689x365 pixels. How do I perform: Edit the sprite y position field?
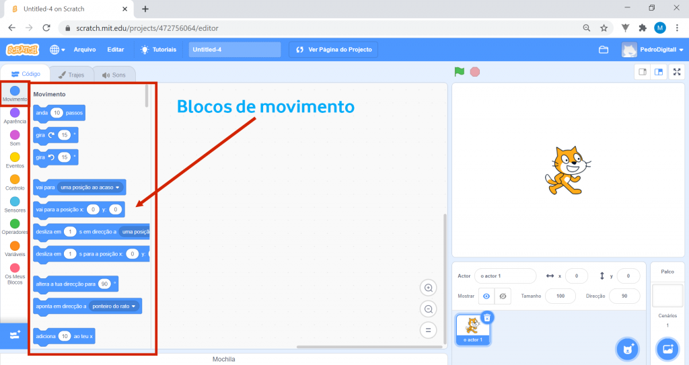pyautogui.click(x=628, y=276)
